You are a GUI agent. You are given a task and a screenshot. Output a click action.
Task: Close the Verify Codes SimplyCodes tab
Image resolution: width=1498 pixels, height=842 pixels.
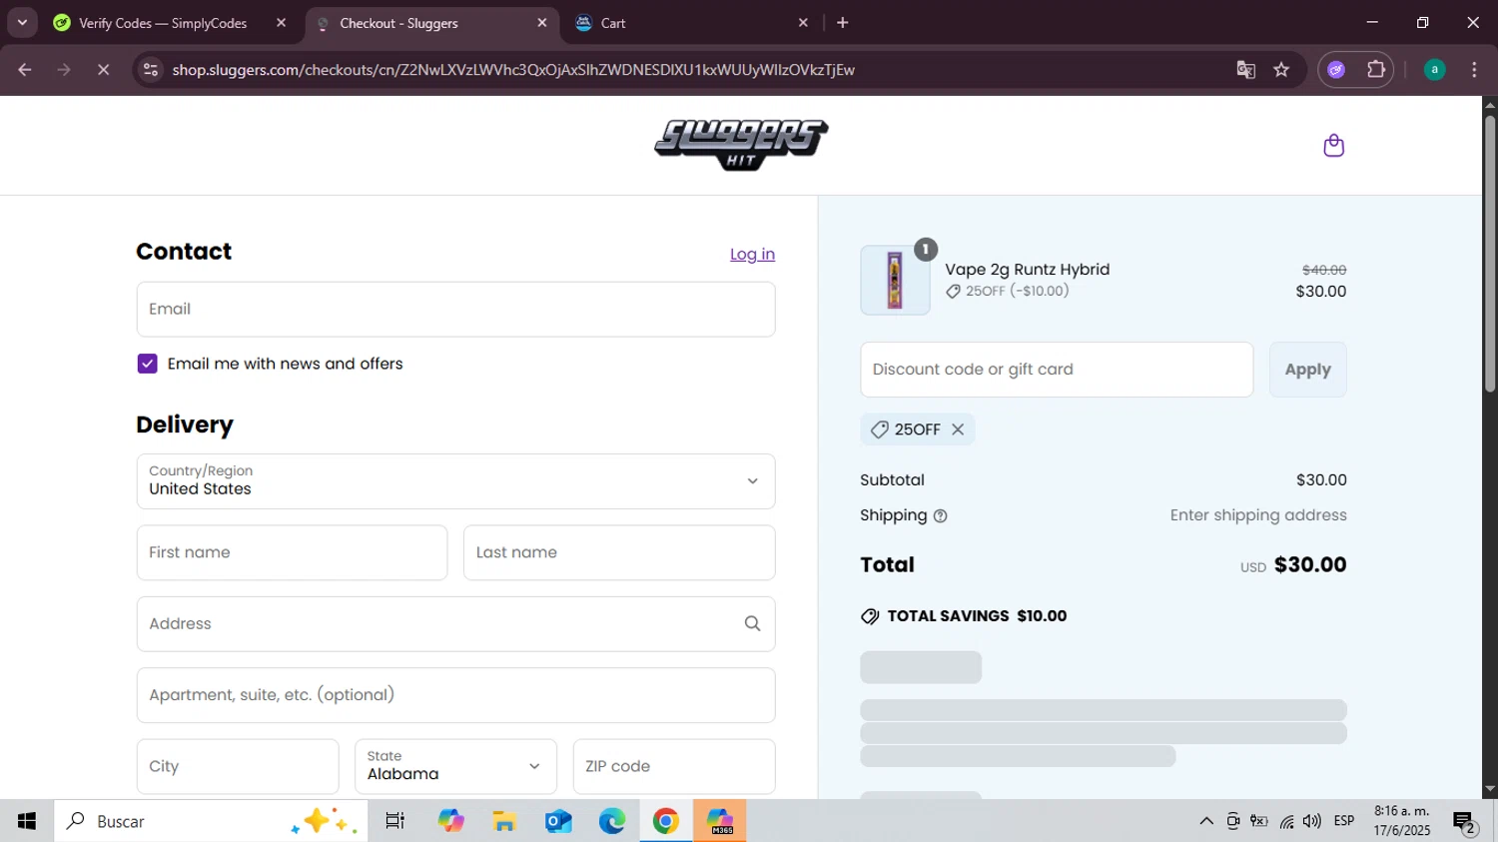coord(281,23)
